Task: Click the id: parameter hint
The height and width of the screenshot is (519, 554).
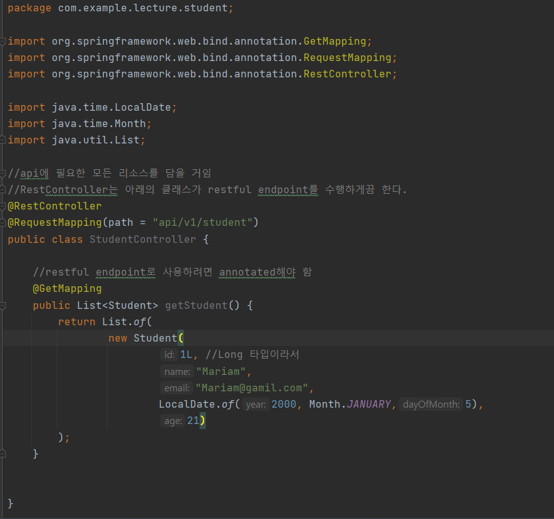Action: tap(169, 355)
